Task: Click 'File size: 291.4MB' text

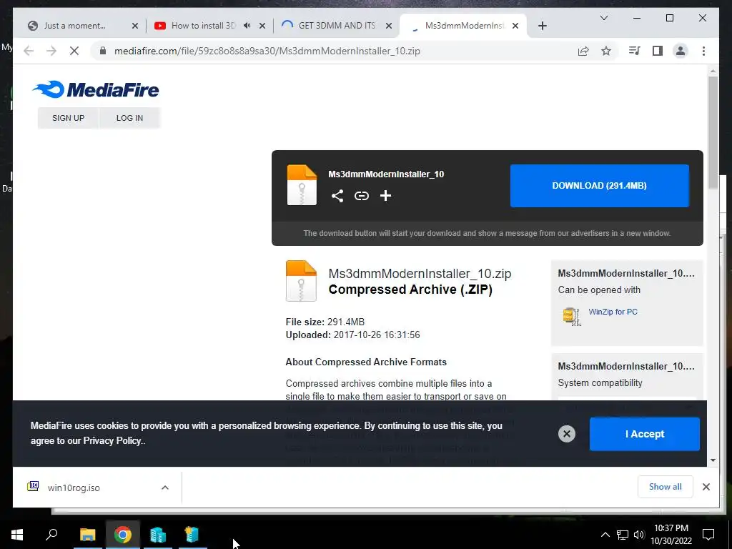Action: [x=325, y=322]
